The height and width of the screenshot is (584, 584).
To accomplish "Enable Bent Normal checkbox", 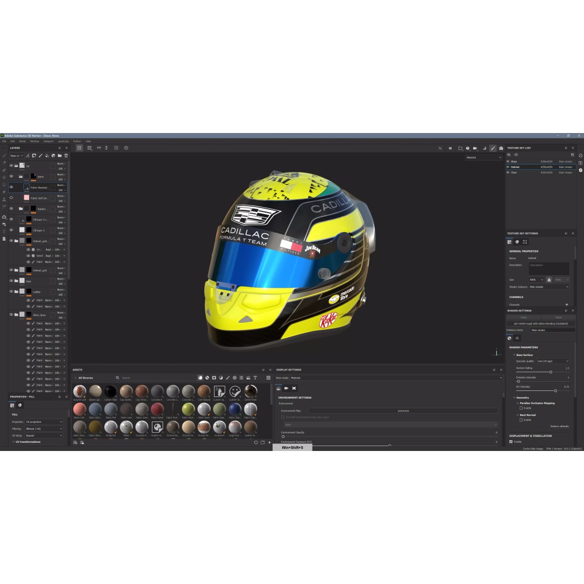I will tap(521, 420).
